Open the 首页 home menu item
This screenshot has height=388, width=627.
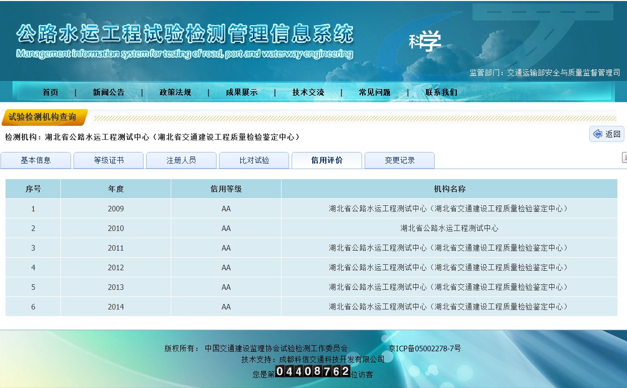(x=50, y=93)
